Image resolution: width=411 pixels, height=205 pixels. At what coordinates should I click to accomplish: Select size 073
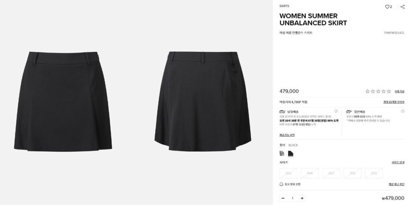(x=374, y=173)
